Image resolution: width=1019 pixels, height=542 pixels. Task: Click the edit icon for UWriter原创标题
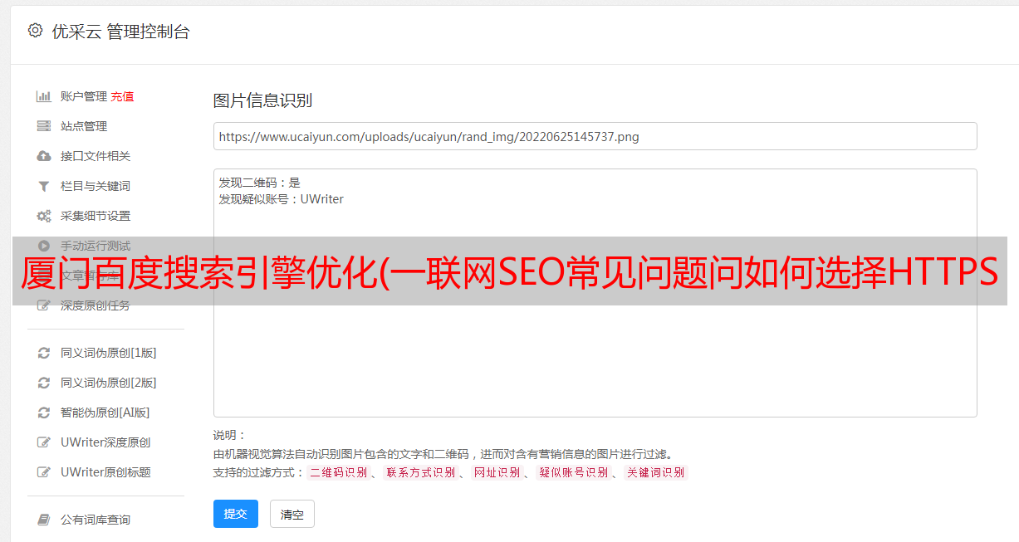click(44, 472)
